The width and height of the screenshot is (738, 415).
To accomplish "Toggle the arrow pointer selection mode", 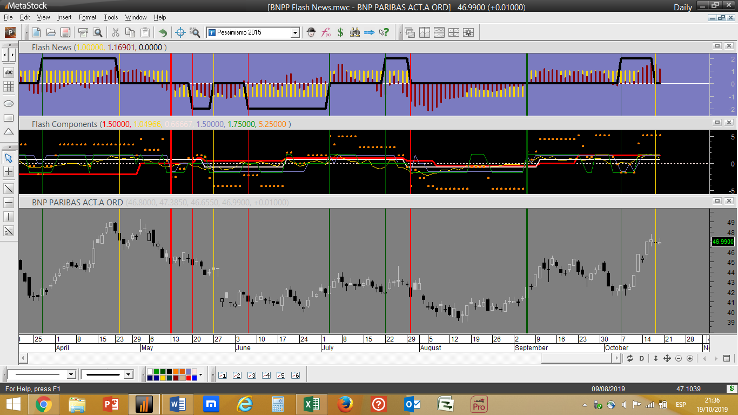I will click(9, 158).
